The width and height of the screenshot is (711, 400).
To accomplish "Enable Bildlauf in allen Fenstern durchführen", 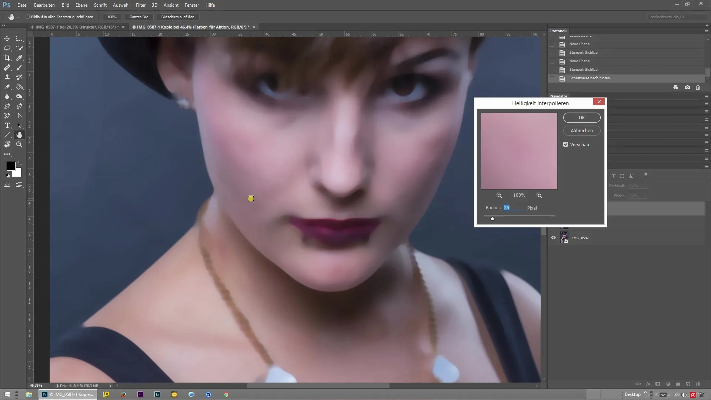I will [x=27, y=17].
